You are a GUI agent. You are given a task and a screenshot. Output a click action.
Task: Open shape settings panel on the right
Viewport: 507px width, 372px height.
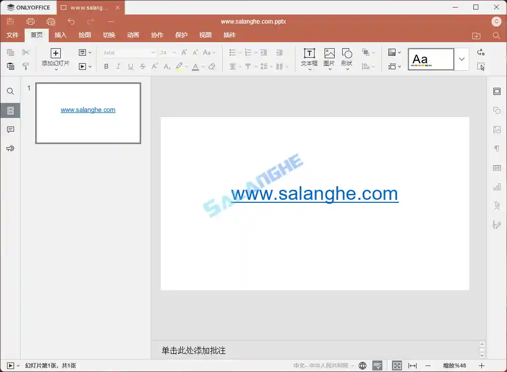(x=496, y=110)
